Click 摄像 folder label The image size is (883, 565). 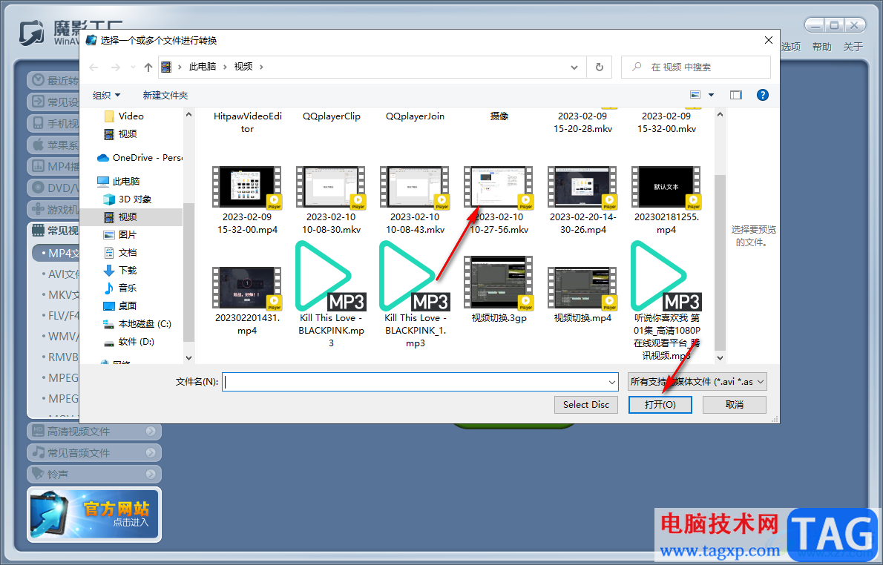coord(499,116)
